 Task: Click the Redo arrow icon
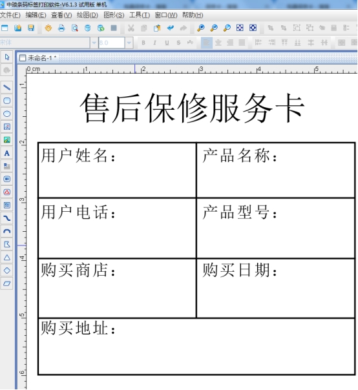pyautogui.click(x=184, y=28)
